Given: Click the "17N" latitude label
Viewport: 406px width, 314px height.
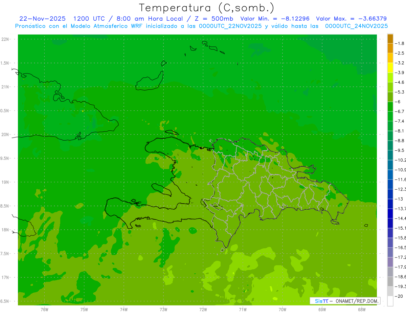Looking at the screenshot, I should [x=5, y=277].
